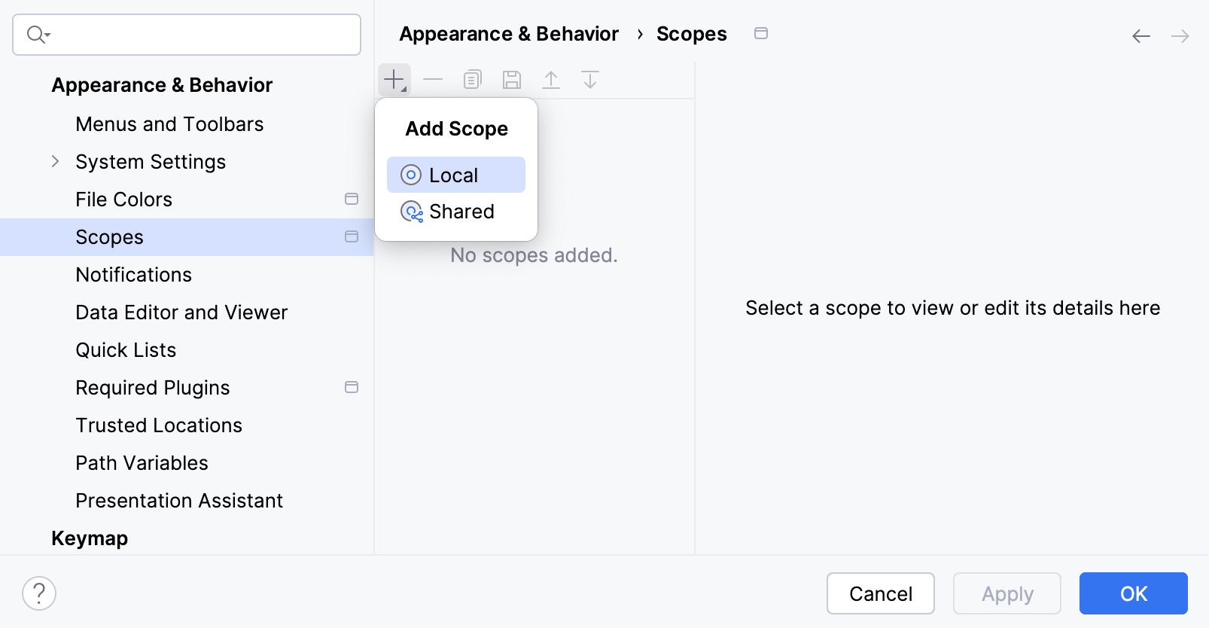Image resolution: width=1209 pixels, height=628 pixels.
Task: Click the Cancel button
Action: [880, 593]
